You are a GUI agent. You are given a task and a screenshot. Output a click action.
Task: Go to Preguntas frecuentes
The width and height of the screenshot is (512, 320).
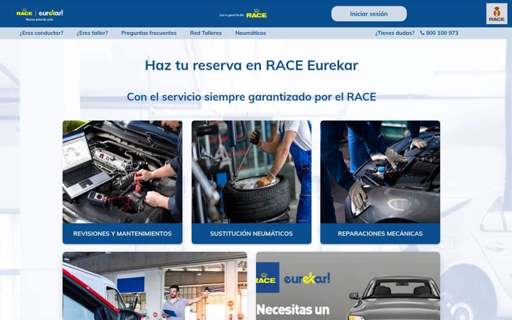click(x=149, y=33)
